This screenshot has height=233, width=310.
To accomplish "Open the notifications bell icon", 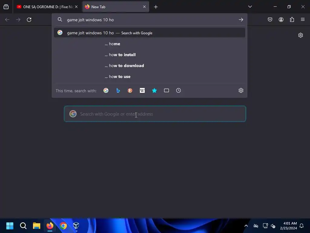I will tap(302, 226).
